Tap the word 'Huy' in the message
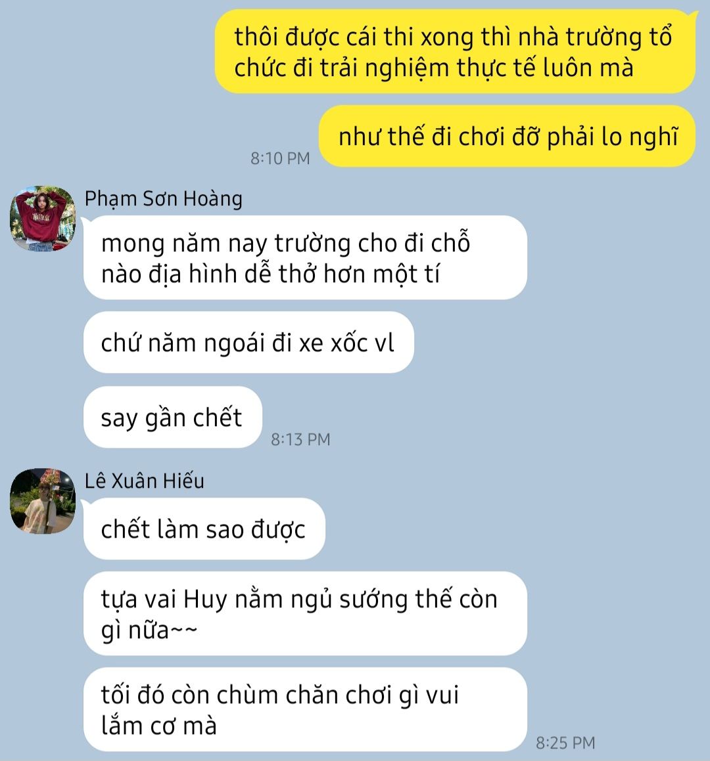 click(205, 599)
